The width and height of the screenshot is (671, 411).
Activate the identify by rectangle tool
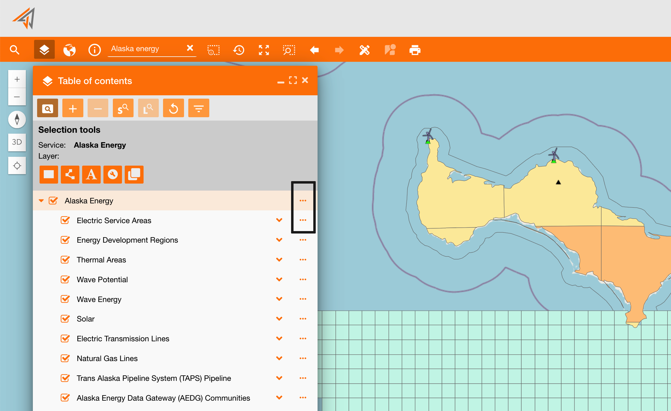[214, 50]
